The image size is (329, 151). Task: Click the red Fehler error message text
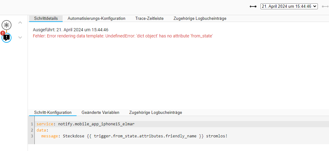pyautogui.click(x=122, y=36)
